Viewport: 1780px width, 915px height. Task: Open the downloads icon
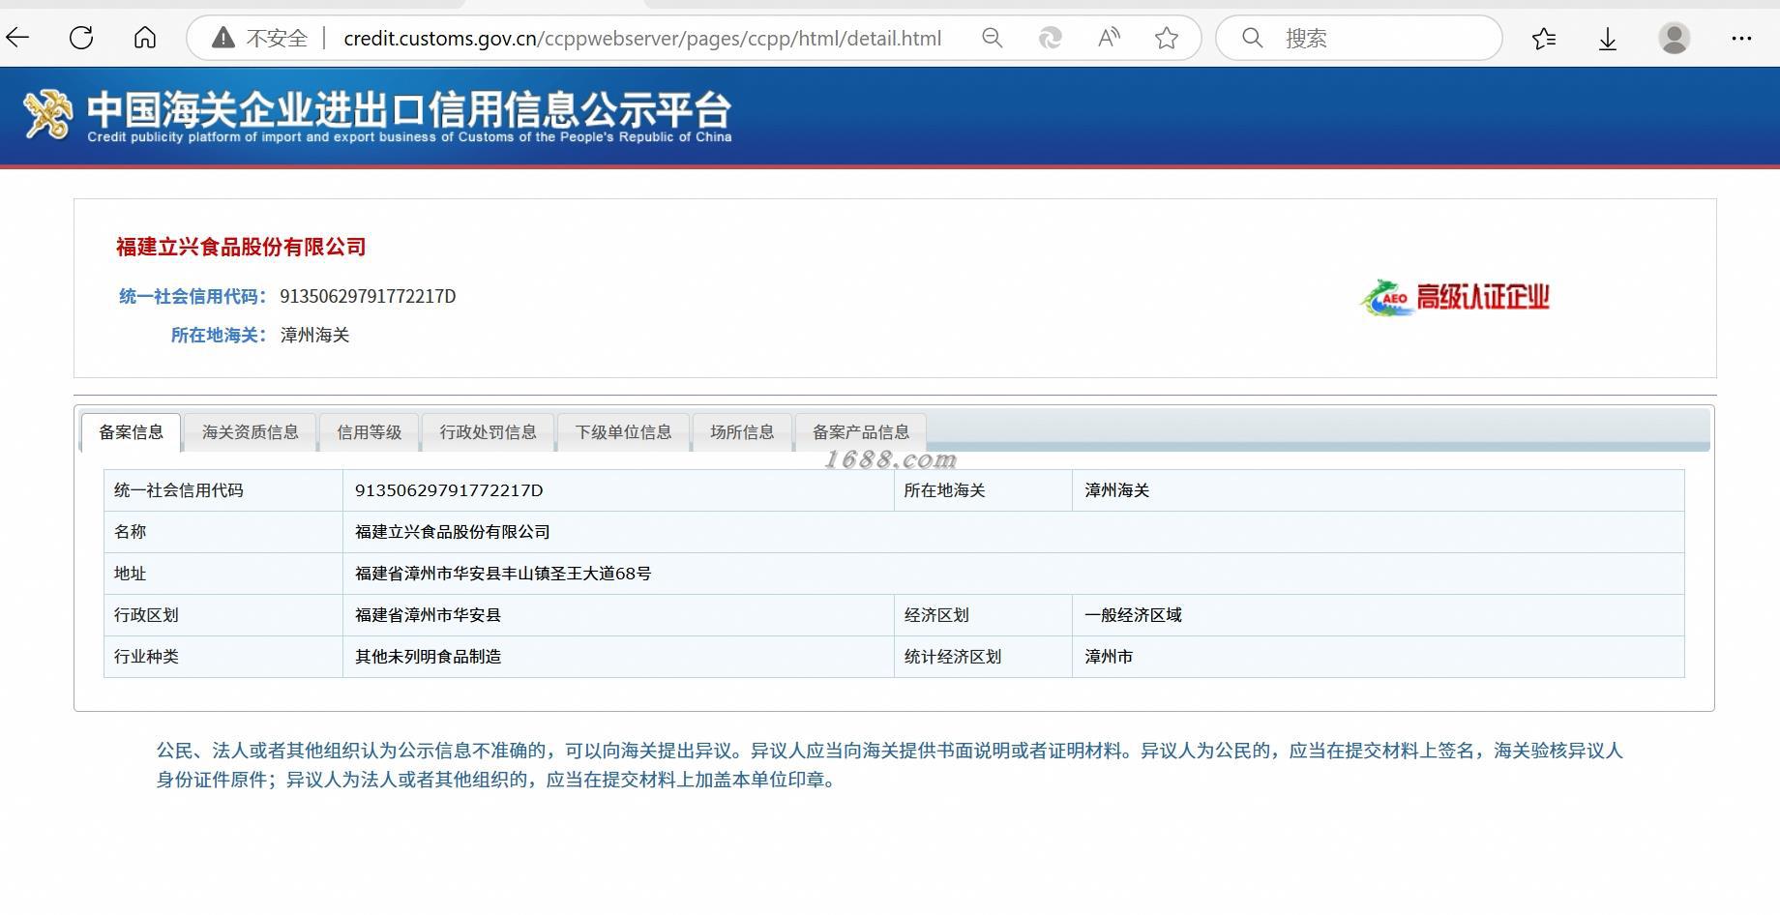(x=1608, y=38)
